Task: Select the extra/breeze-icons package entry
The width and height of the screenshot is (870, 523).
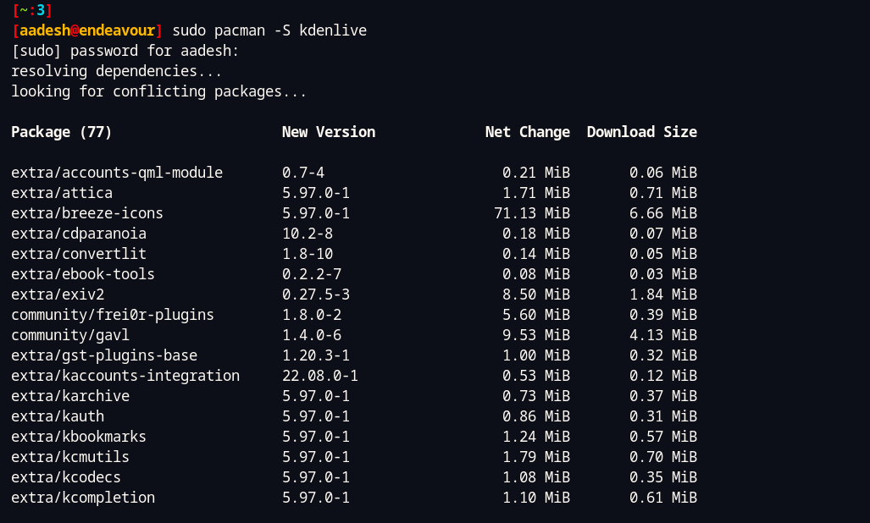Action: pos(87,213)
